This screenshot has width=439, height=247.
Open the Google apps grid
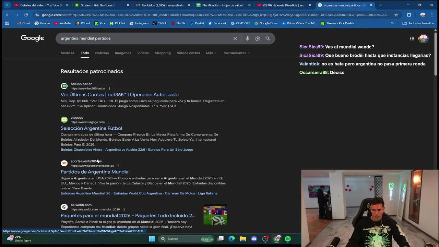[412, 38]
